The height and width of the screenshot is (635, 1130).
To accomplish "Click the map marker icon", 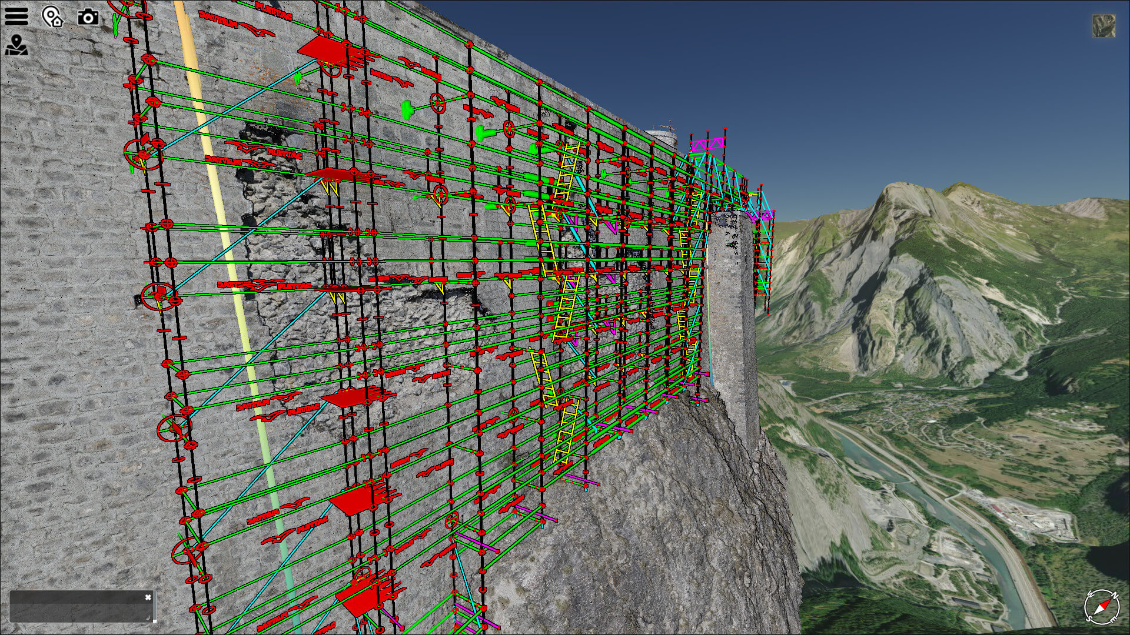I will tap(16, 45).
